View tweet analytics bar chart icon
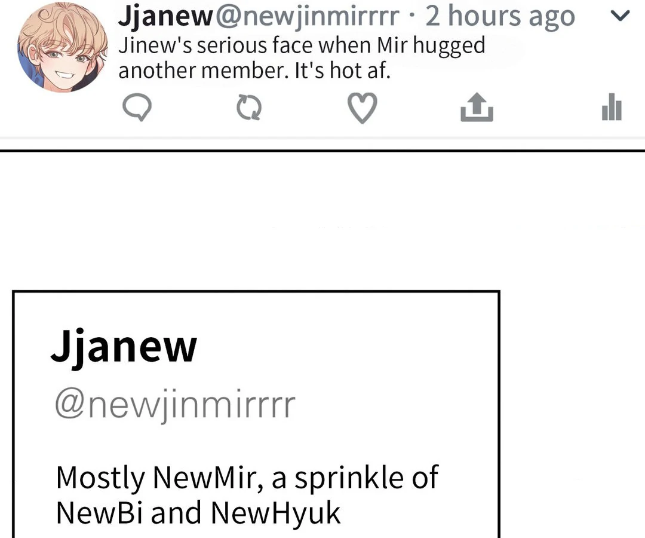 point(612,109)
